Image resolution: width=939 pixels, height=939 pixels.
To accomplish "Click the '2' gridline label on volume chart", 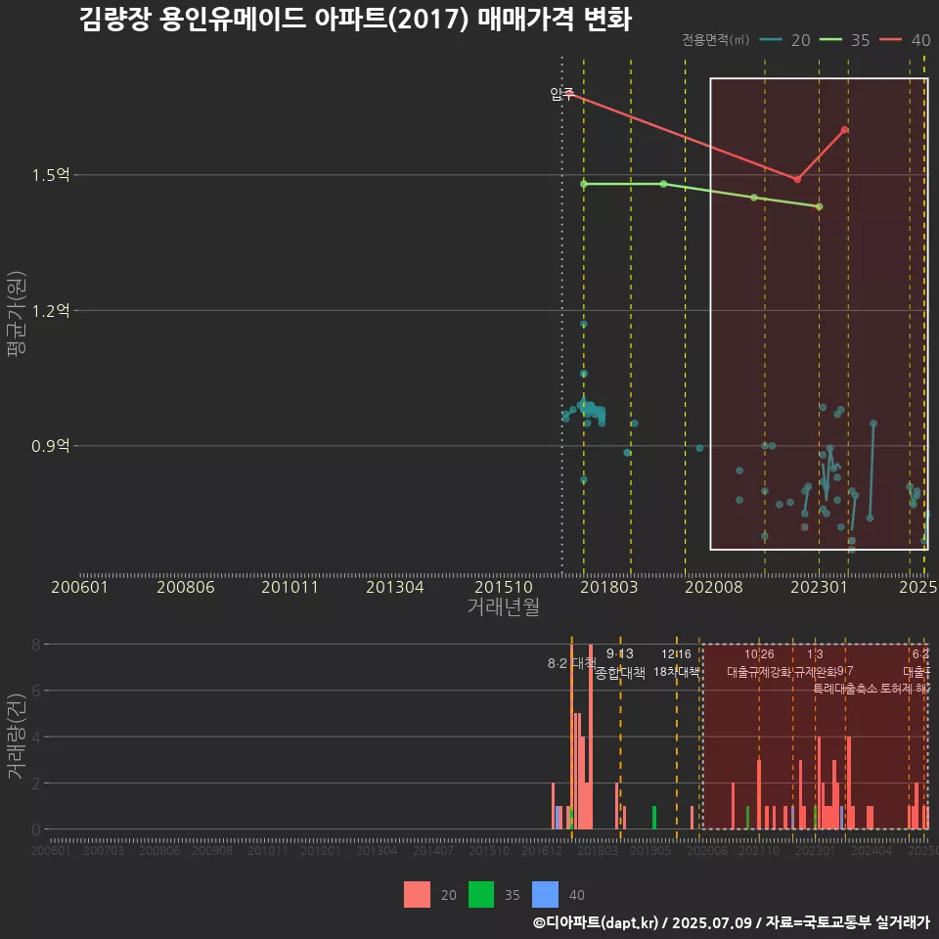I will coord(36,782).
